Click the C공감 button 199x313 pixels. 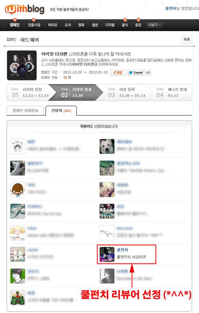pos(118,73)
